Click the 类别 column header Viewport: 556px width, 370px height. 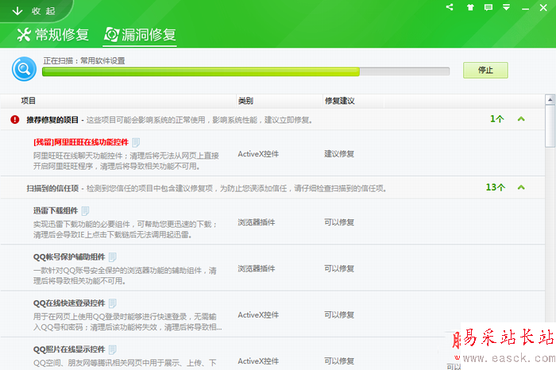(245, 101)
